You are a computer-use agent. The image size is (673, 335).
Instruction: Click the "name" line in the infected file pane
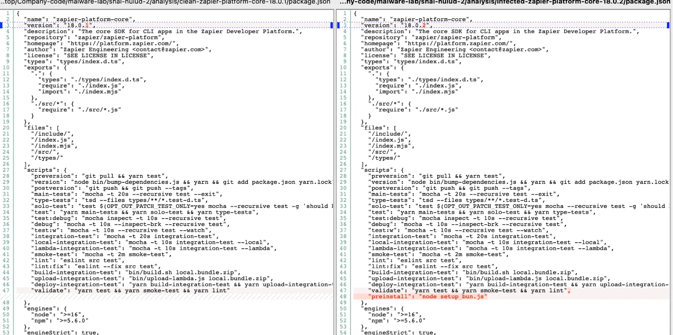pyautogui.click(x=417, y=19)
